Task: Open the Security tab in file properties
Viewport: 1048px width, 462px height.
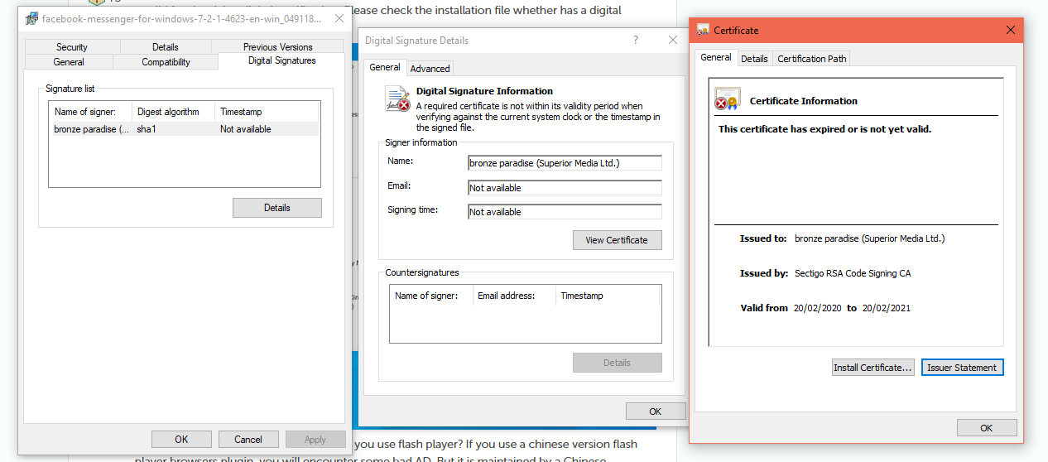Action: [72, 47]
